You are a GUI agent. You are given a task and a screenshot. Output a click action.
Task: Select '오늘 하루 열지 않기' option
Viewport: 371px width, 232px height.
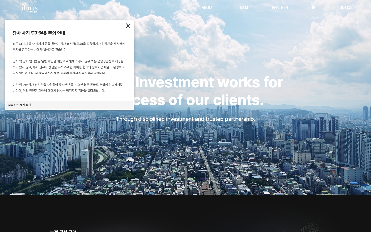20,105
